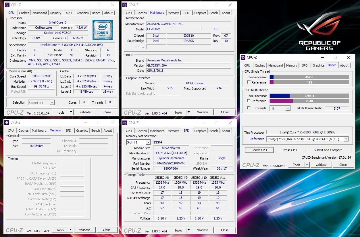The image size is (360, 237).
Task: Click the Multiplier value x 39.0
Action: 42,81
